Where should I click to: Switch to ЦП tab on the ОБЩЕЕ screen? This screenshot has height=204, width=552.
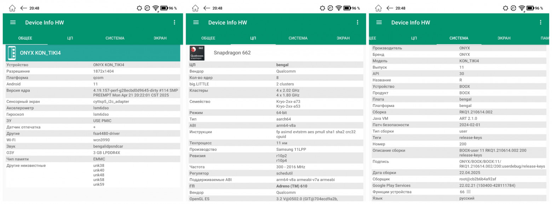70,38
